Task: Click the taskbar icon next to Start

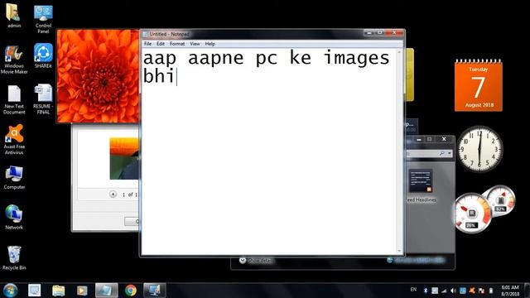Action: [x=34, y=291]
